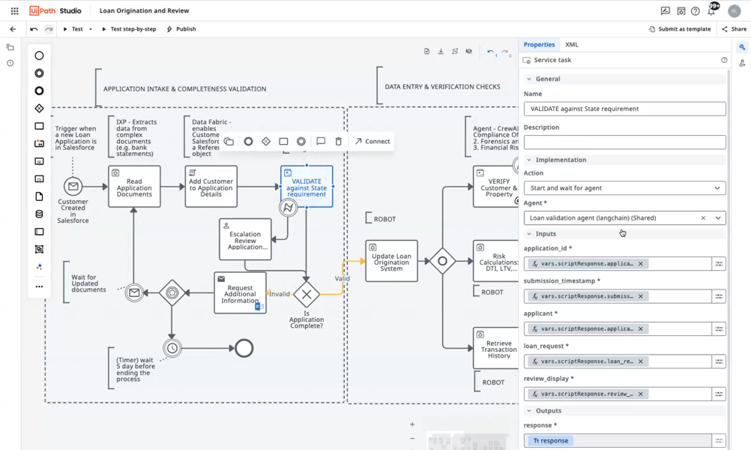Click the Service task help icon
The width and height of the screenshot is (751, 450).
coord(724,60)
